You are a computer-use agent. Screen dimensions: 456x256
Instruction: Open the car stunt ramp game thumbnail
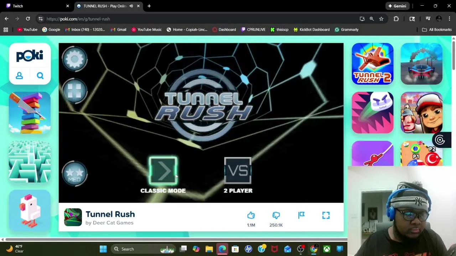[x=421, y=64]
